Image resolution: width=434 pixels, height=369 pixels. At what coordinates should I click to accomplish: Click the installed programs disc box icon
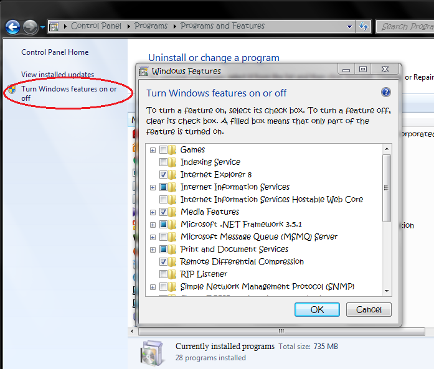tap(151, 353)
